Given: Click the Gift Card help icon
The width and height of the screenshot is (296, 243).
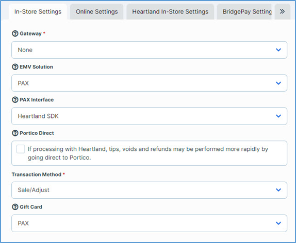Looking at the screenshot, I should click(x=15, y=207).
